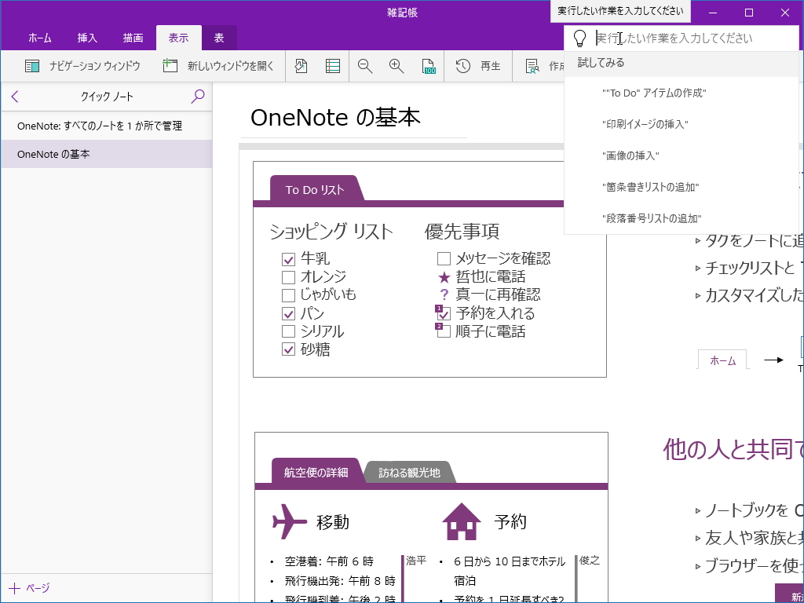The height and width of the screenshot is (603, 804).
Task: Check the オレンジ checkbox
Action: coord(289,277)
